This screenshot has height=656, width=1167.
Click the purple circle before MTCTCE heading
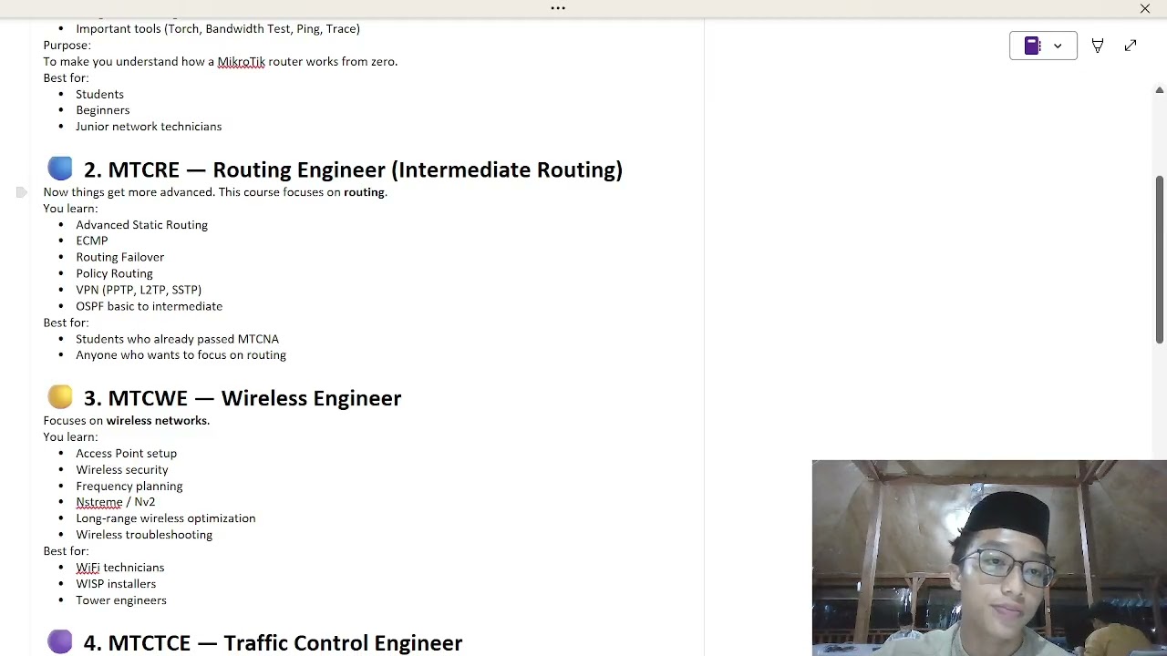pos(60,642)
